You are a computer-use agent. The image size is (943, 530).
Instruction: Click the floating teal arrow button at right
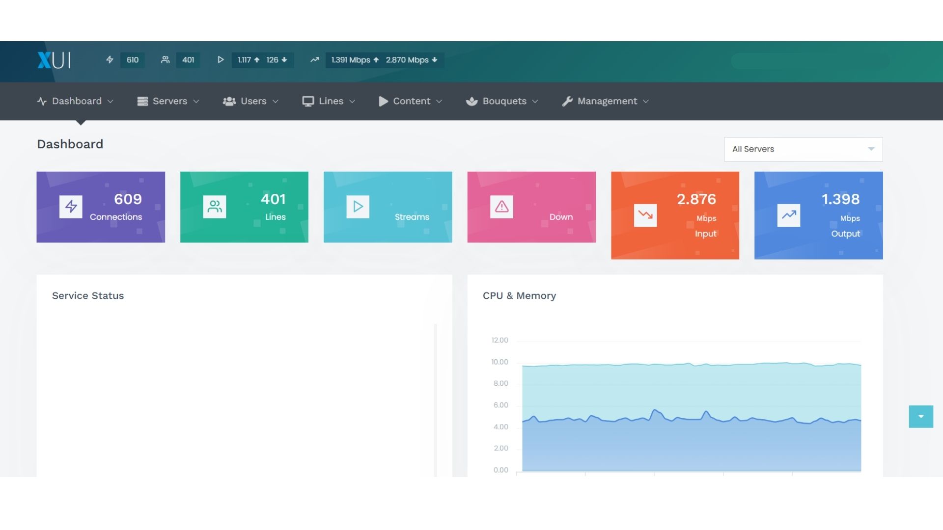[920, 417]
